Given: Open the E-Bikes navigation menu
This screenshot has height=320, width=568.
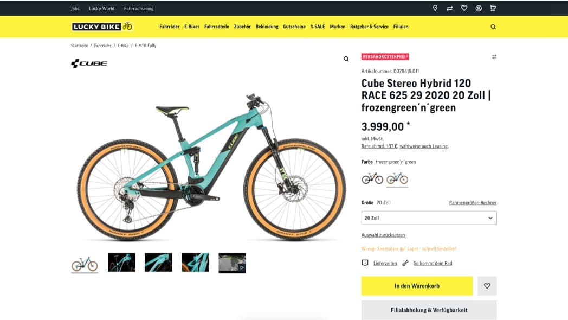Looking at the screenshot, I should (191, 26).
